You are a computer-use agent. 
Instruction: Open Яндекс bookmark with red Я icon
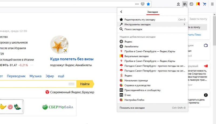(x=153, y=76)
